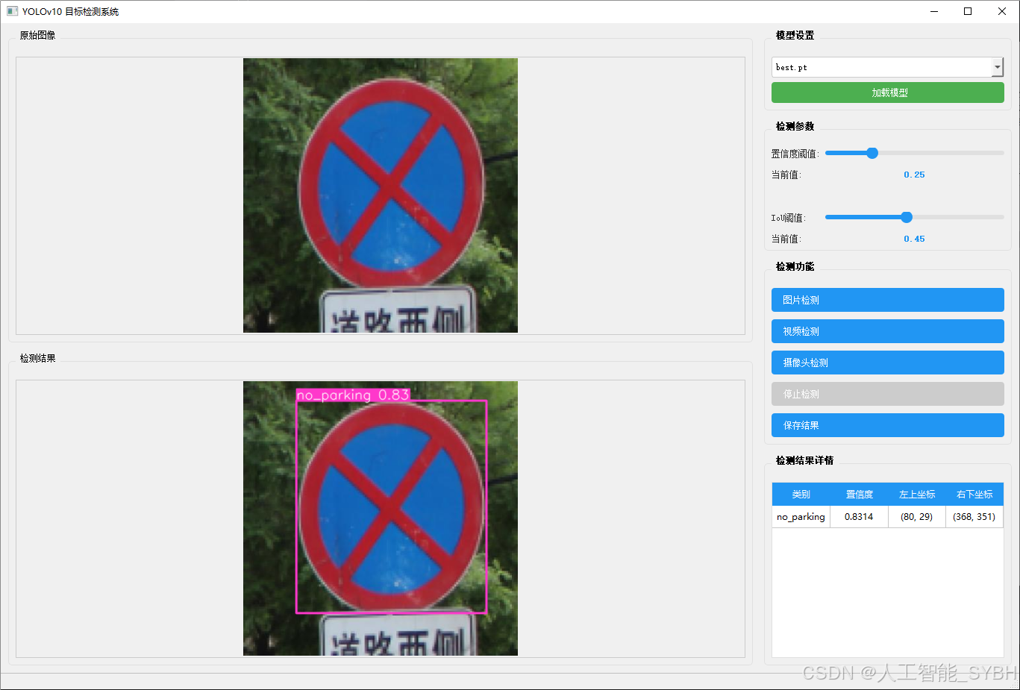Click the original image in 原始图像 panel
Screen dimensions: 1020x690
coord(380,194)
